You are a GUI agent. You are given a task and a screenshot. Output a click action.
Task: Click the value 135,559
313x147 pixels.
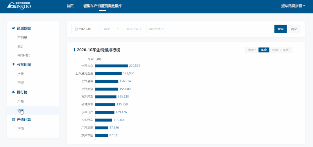click(x=122, y=105)
